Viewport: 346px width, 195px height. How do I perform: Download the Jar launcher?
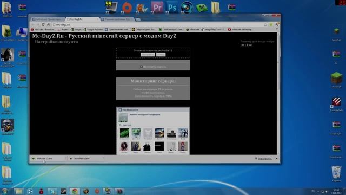(242, 45)
